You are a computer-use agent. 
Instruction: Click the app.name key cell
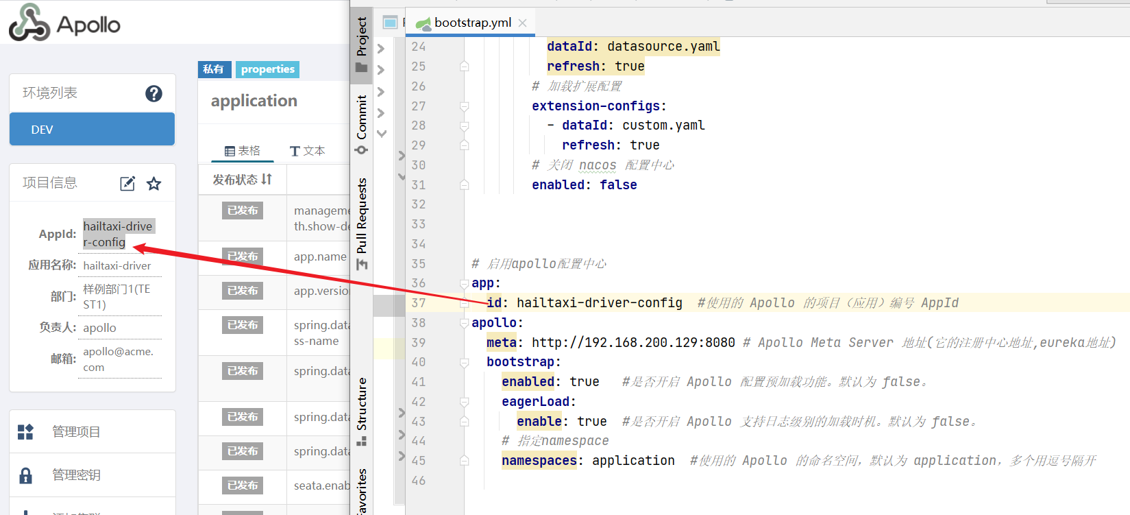320,256
